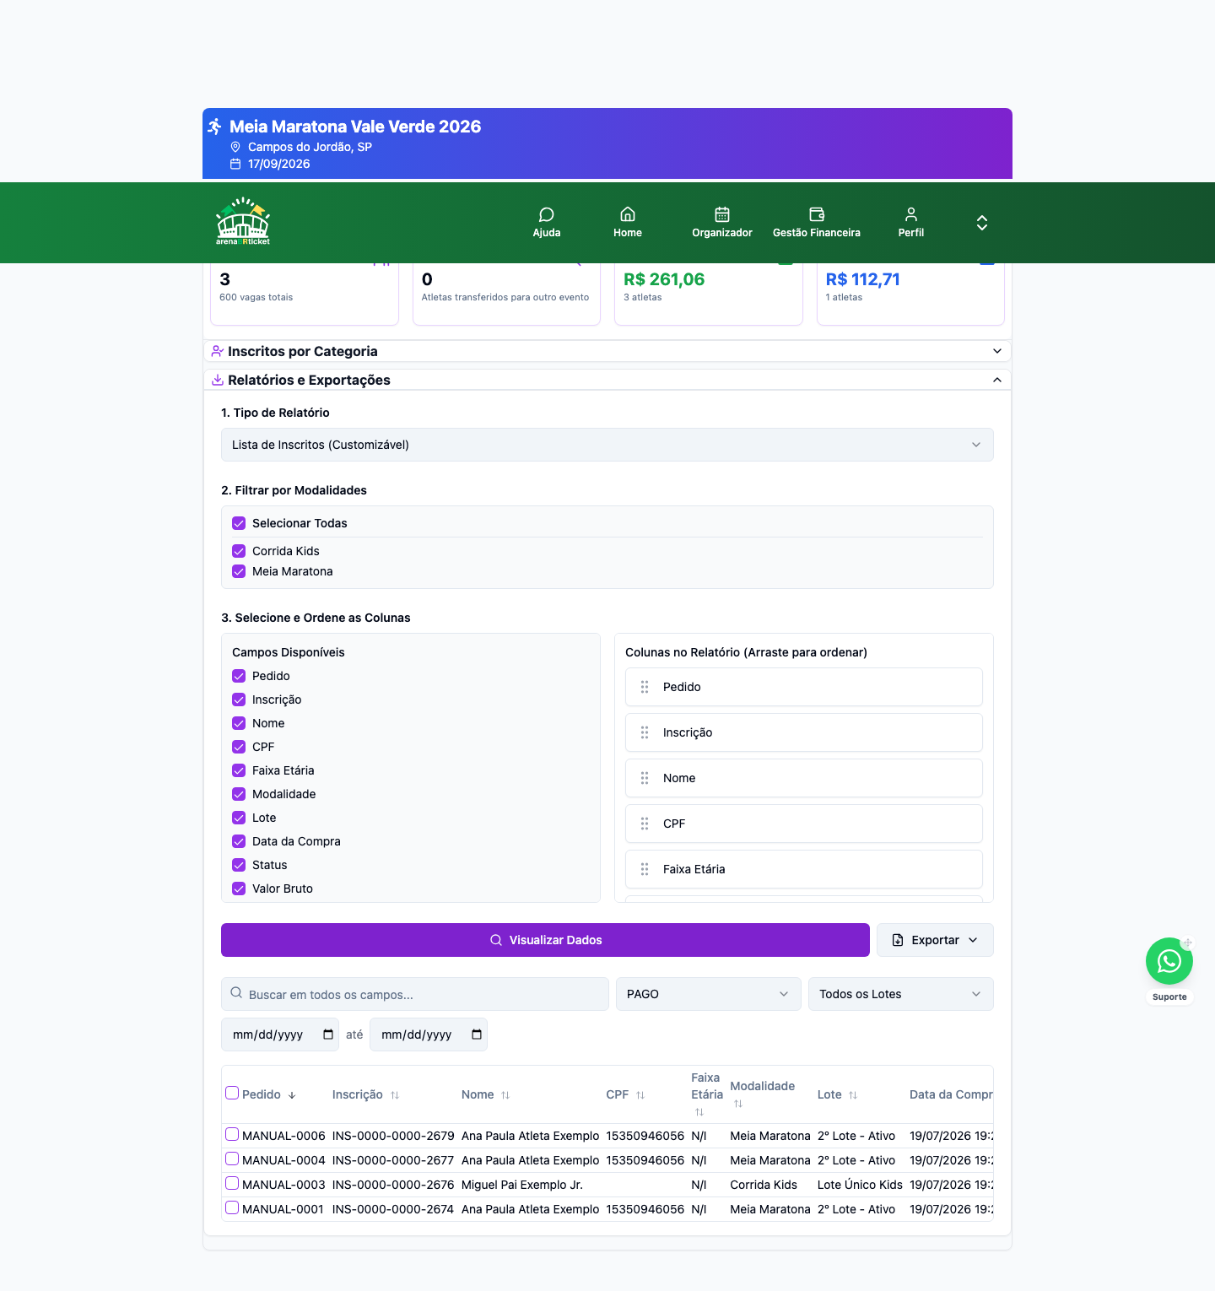Go to Home via house icon
The width and height of the screenshot is (1215, 1291).
[628, 214]
